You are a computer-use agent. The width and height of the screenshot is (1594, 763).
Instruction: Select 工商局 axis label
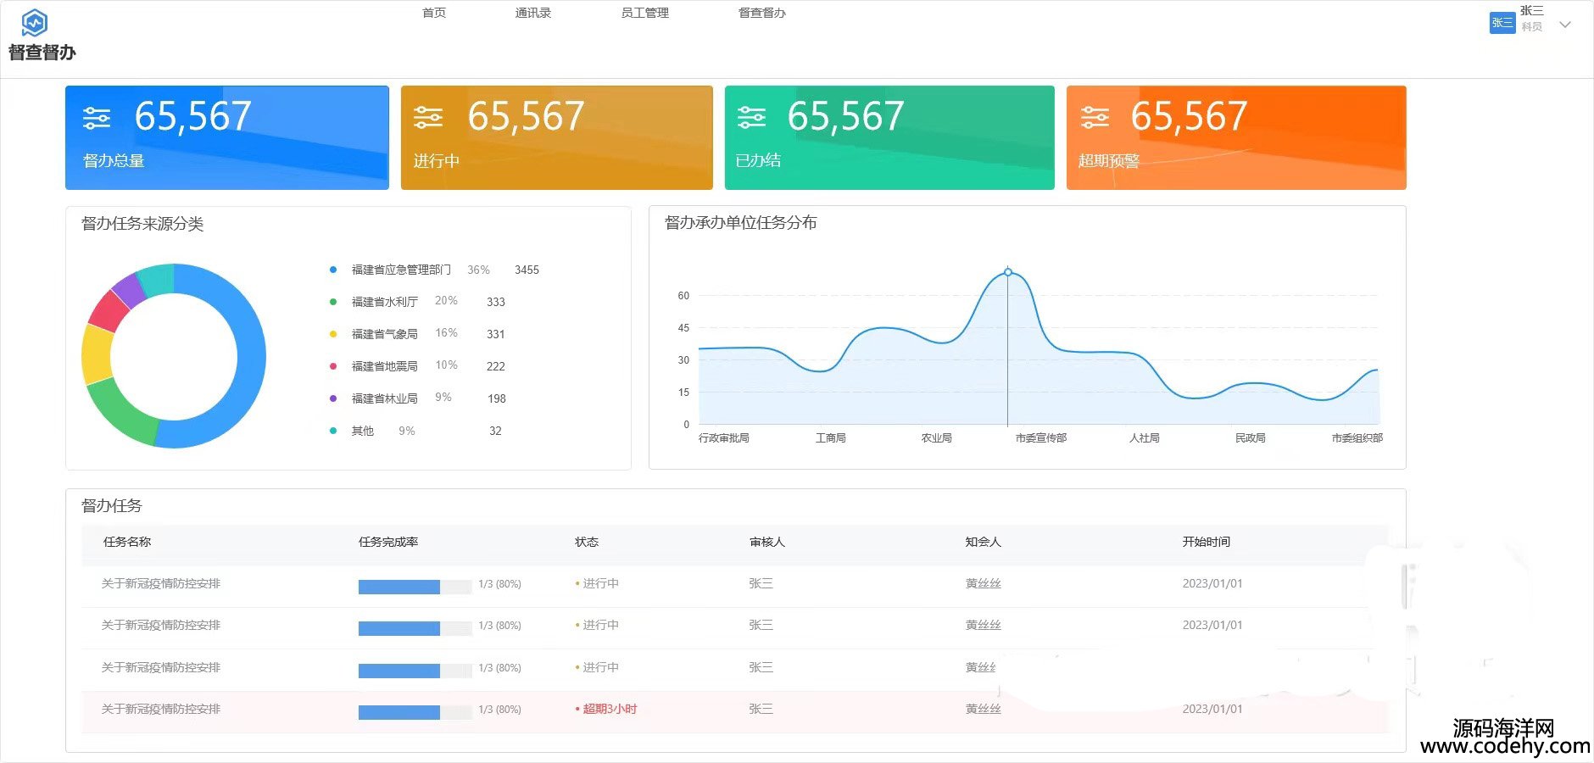tap(831, 438)
